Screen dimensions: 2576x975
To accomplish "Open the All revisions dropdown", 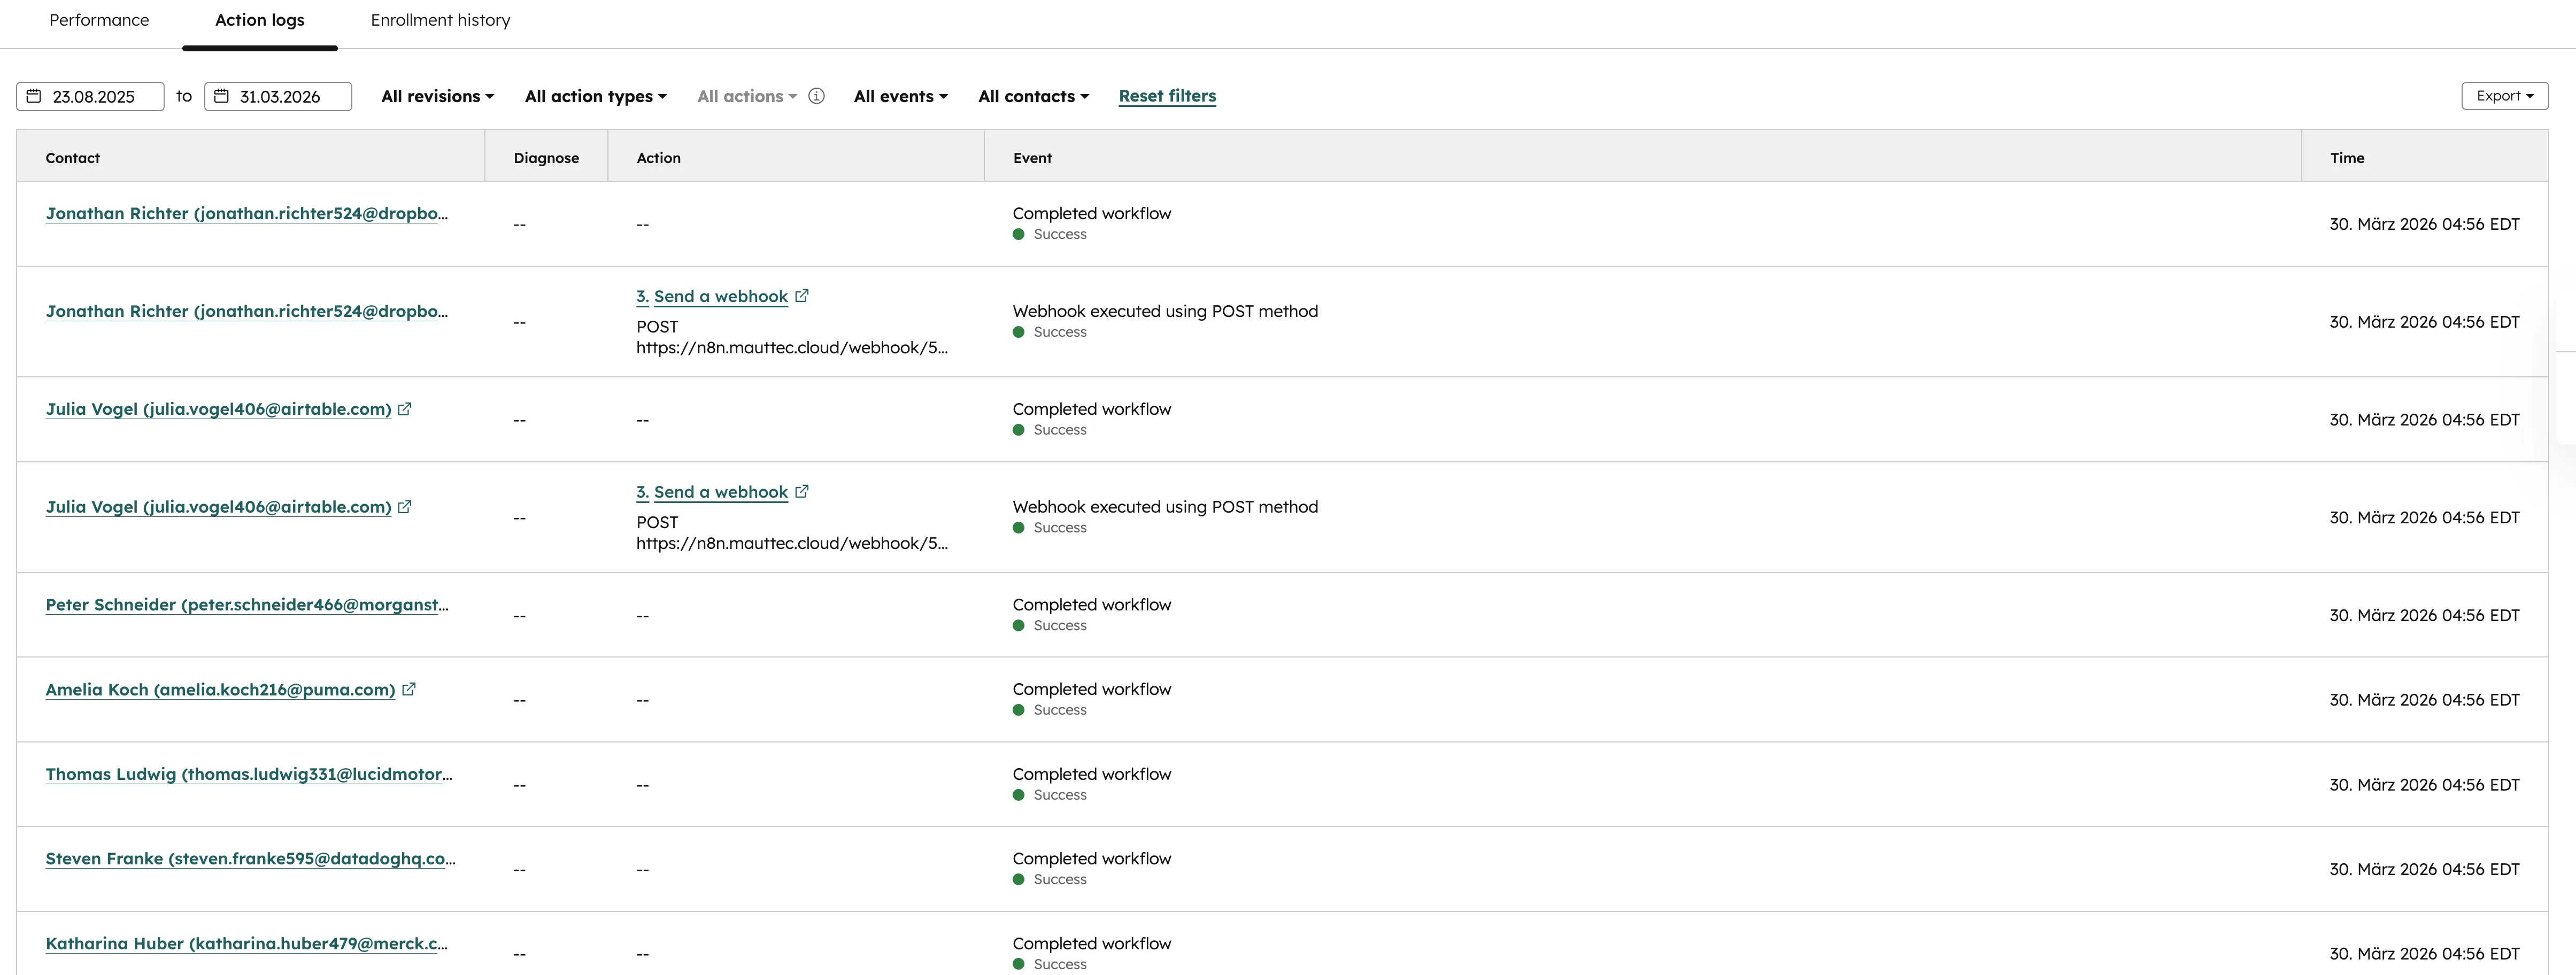I will pyautogui.click(x=437, y=96).
